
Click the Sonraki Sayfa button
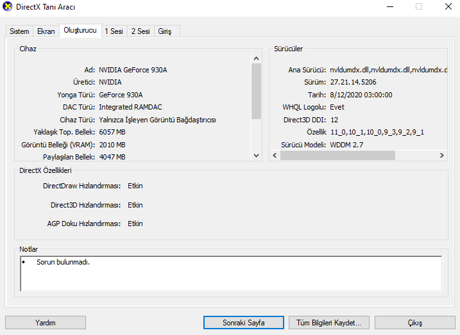click(244, 323)
